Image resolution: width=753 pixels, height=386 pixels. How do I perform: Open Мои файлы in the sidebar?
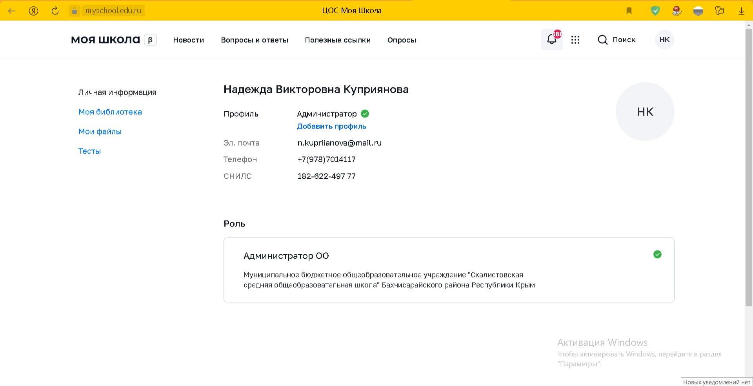[100, 132]
